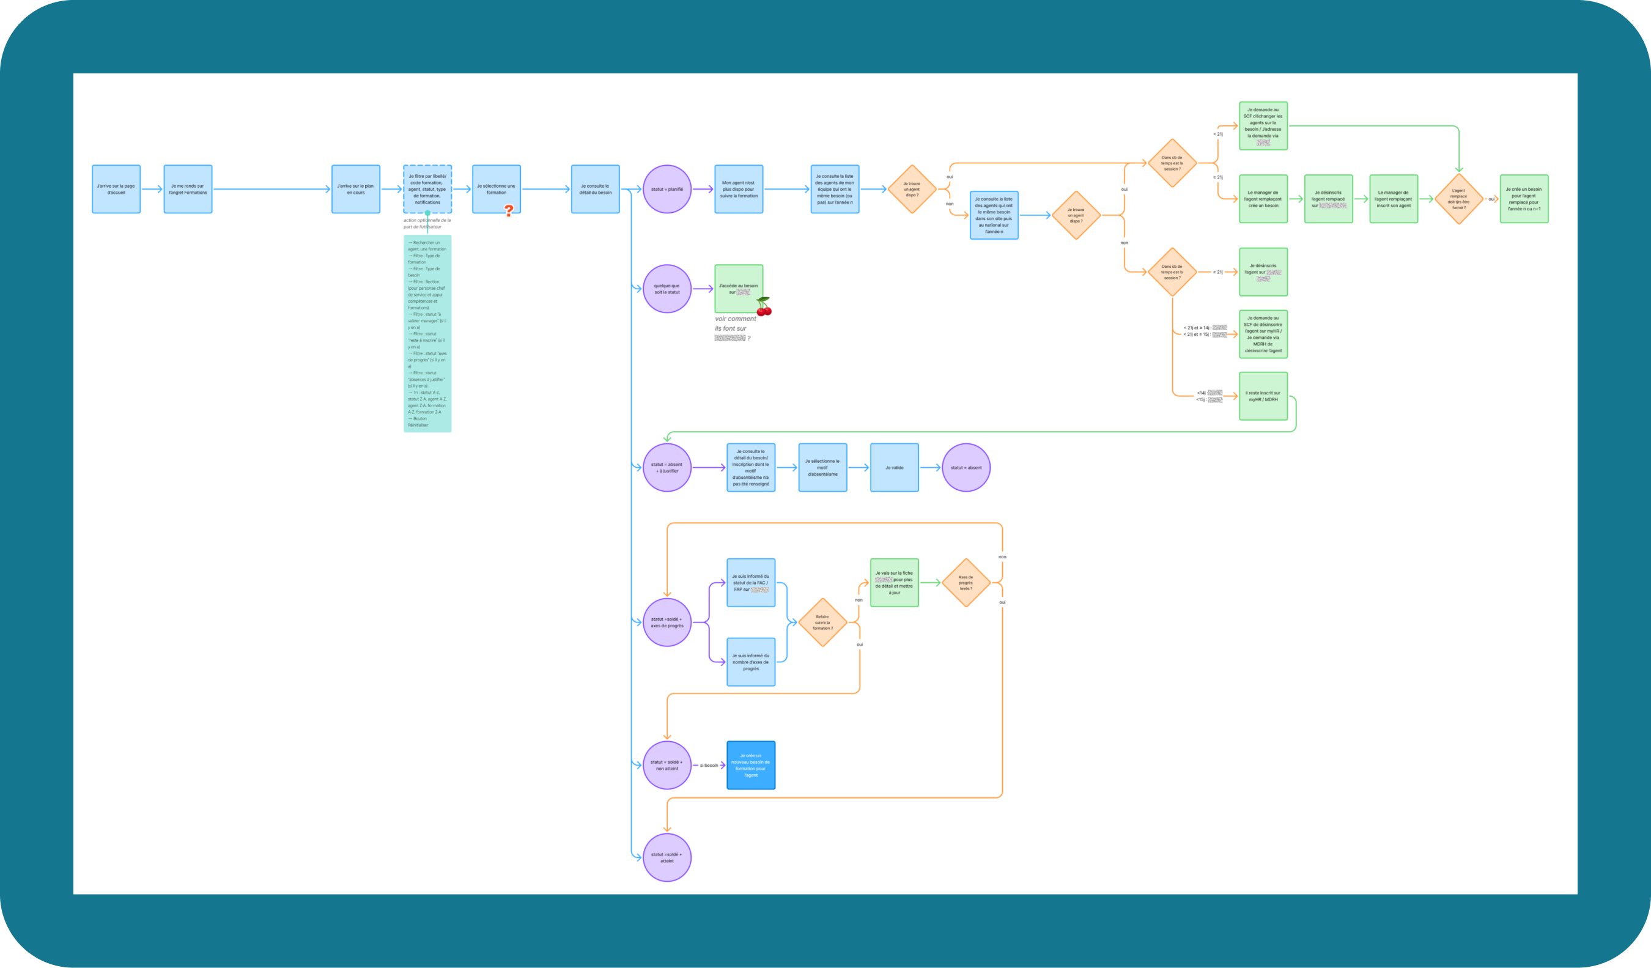
Task: Select the 'Je consulte le détail du besoin' box
Action: 595,190
